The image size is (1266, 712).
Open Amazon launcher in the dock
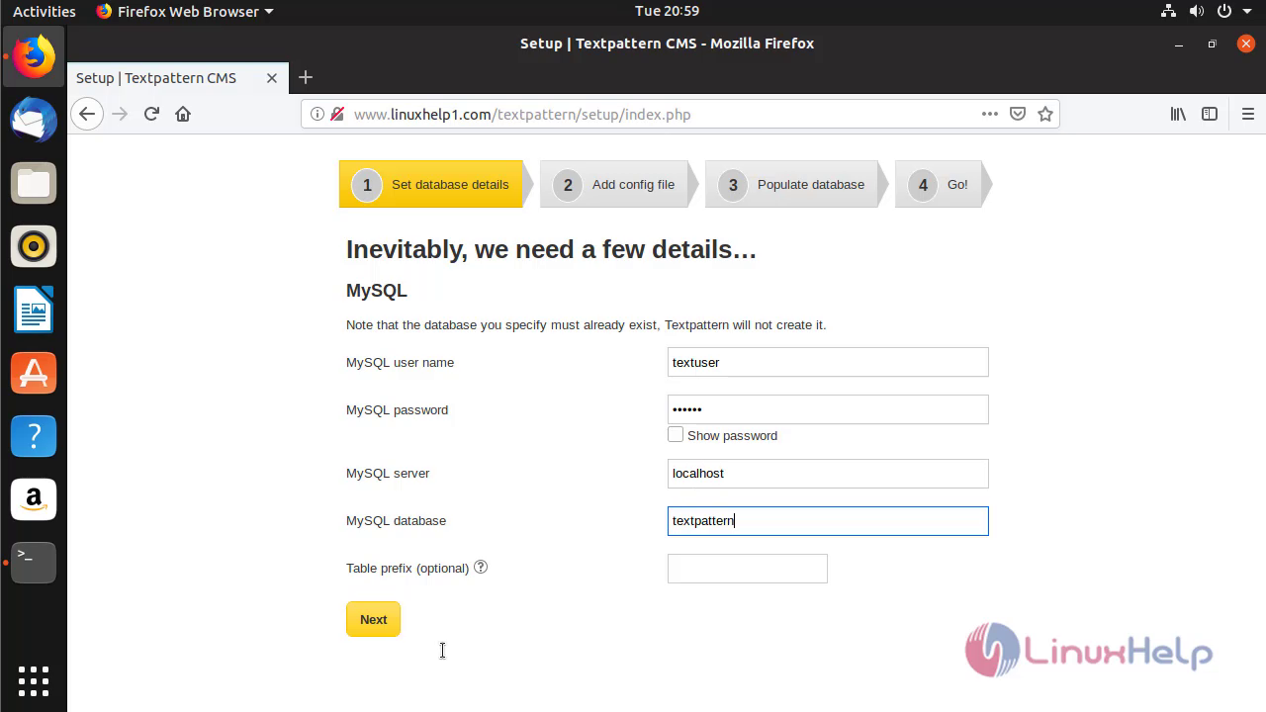(x=34, y=499)
